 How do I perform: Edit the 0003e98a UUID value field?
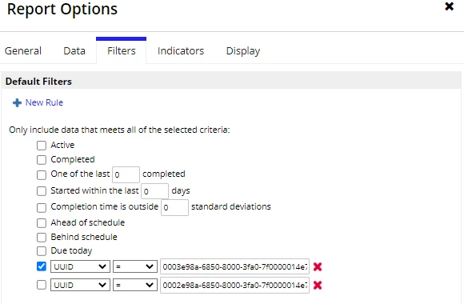pos(234,266)
